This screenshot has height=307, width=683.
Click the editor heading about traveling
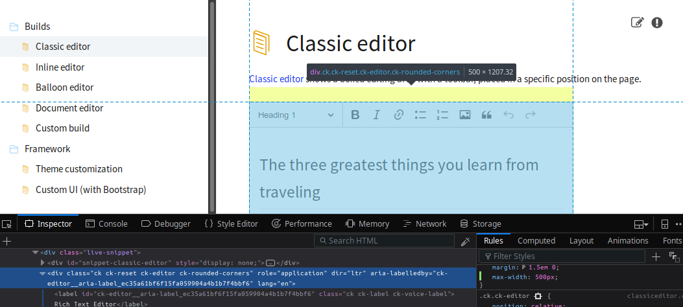(399, 178)
